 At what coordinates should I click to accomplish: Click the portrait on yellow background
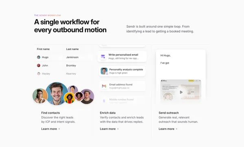(70, 98)
